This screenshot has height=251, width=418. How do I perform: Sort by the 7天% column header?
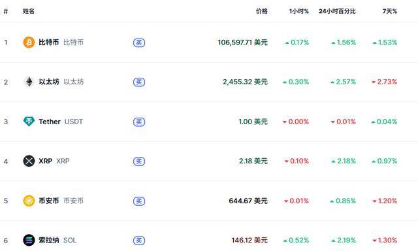pos(390,11)
